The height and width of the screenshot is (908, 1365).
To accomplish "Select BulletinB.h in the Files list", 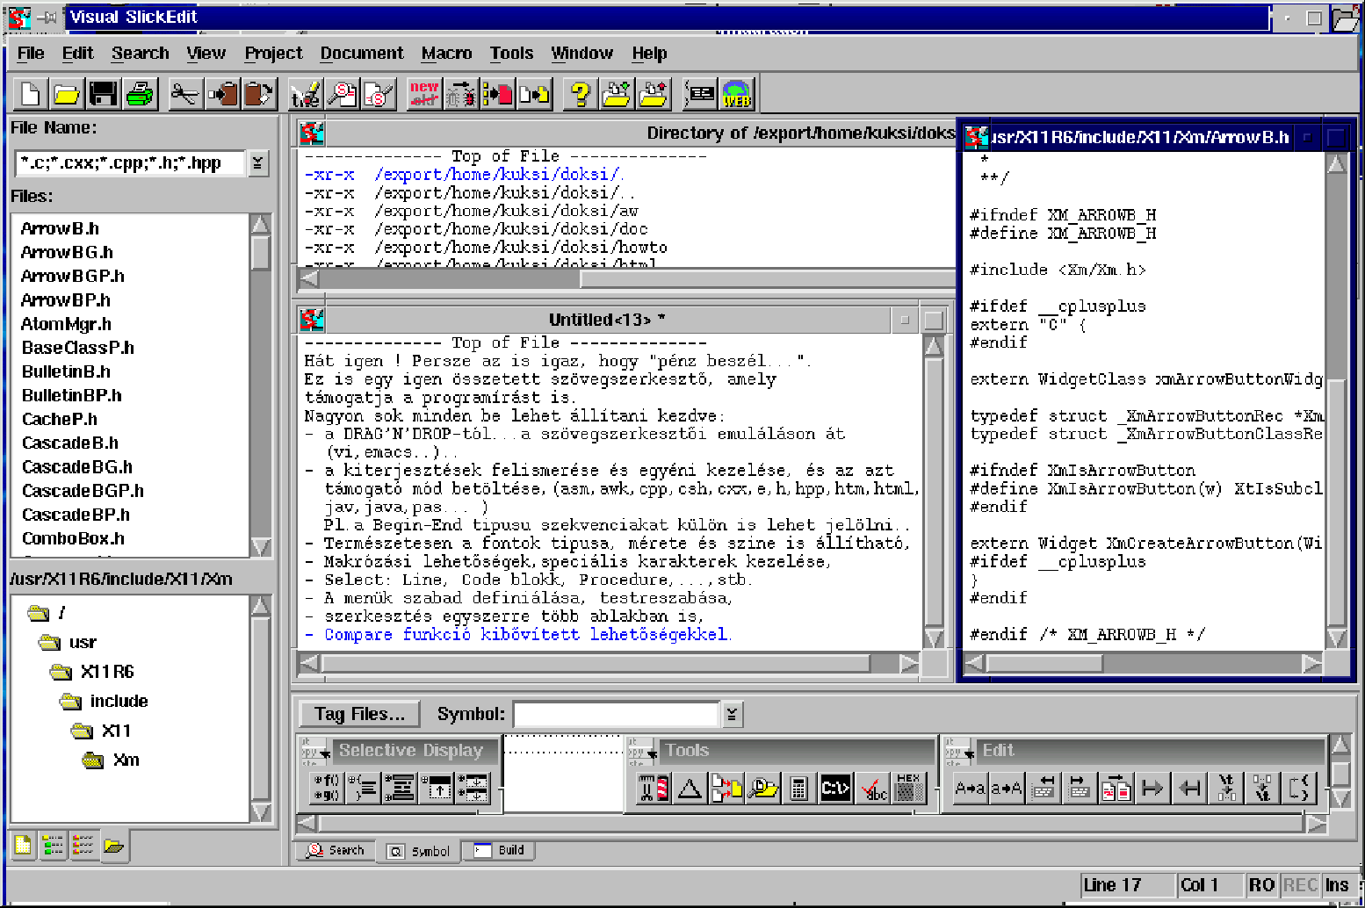I will tap(66, 371).
